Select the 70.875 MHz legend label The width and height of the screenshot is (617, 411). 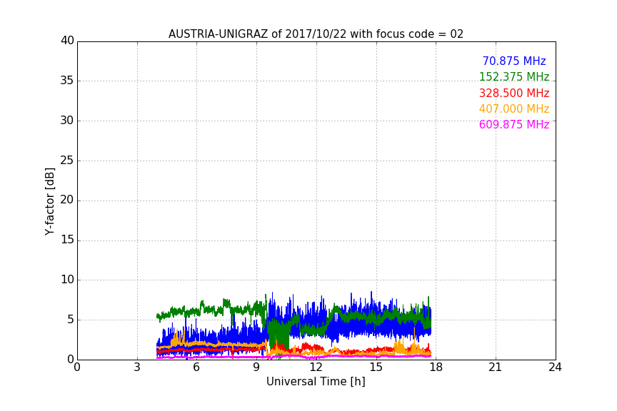(514, 61)
